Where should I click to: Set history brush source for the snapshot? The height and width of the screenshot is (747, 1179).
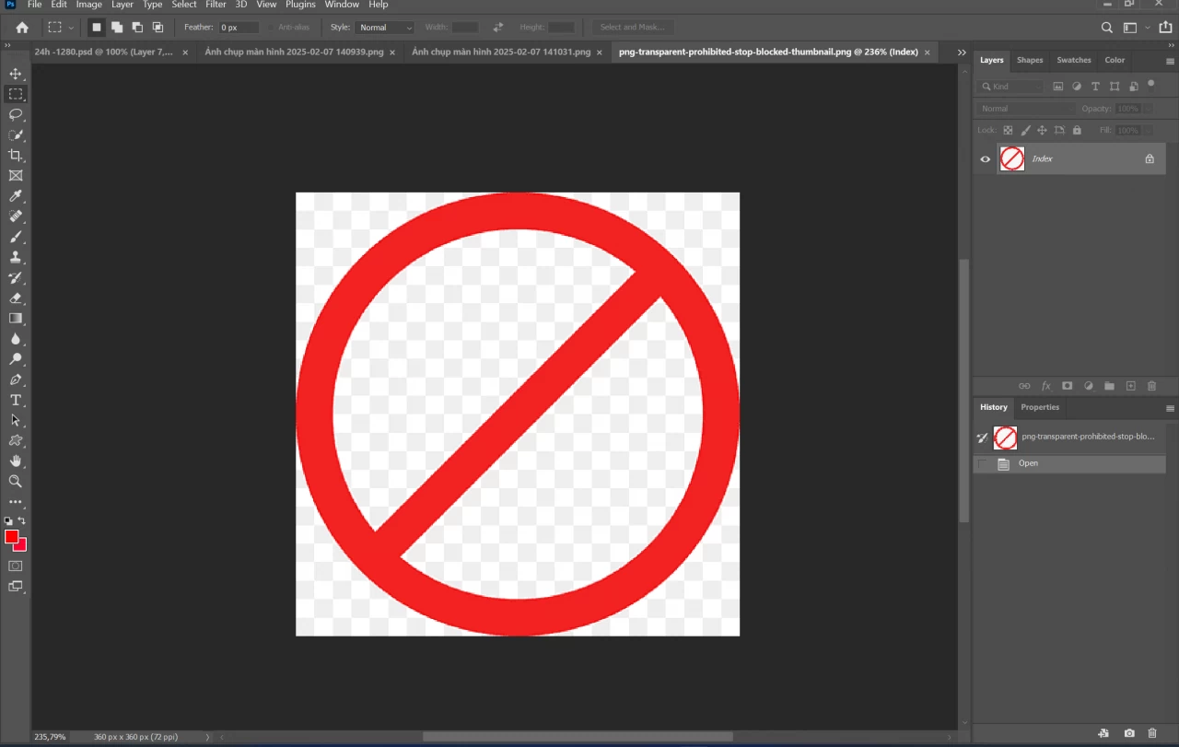982,438
